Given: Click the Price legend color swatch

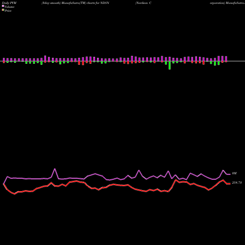Looking at the screenshot, I should click(x=3, y=10).
